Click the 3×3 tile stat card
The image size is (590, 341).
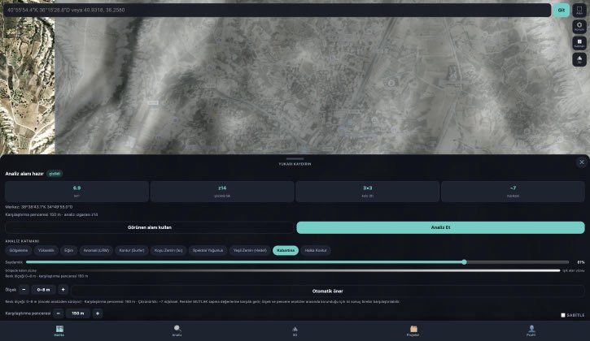click(368, 192)
